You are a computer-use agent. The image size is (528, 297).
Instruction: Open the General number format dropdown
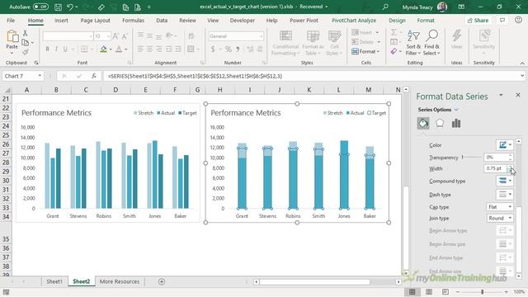261,36
